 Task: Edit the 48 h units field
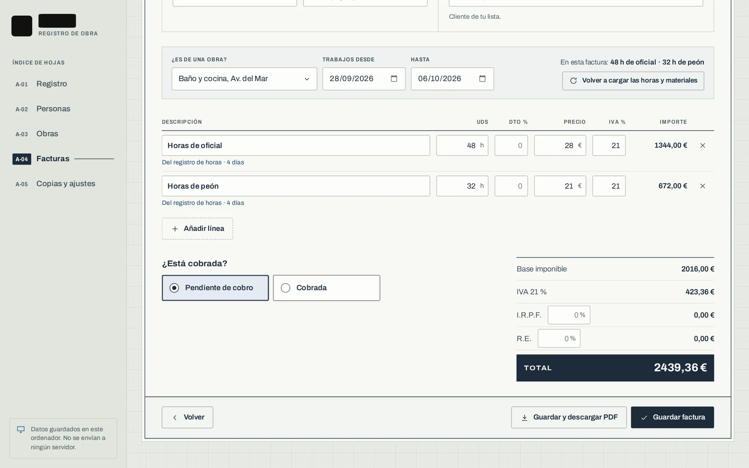(x=462, y=145)
